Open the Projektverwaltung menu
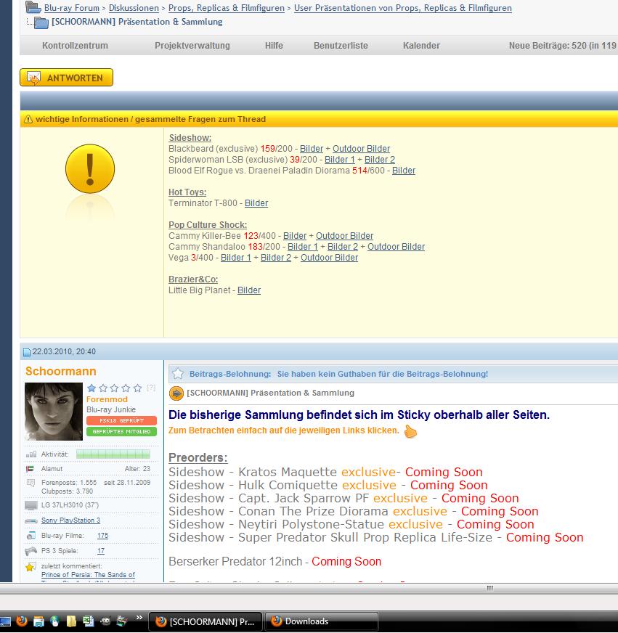The image size is (618, 633). tap(192, 46)
